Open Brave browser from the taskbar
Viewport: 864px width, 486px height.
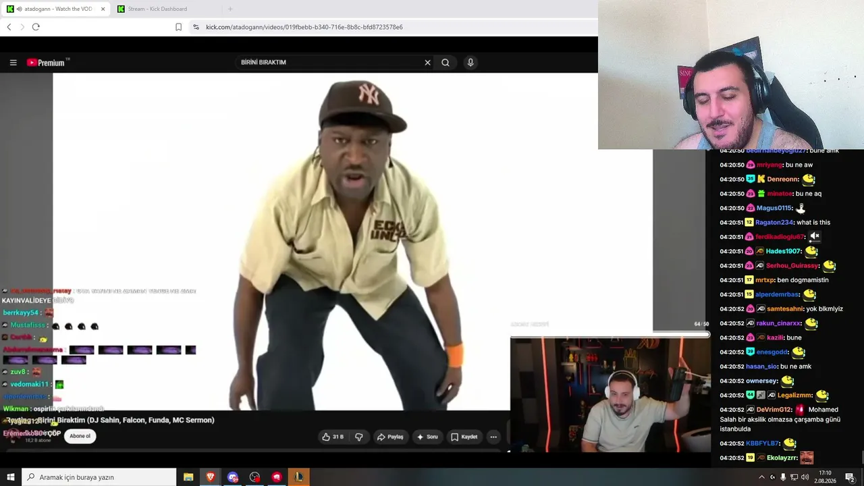[x=211, y=477]
